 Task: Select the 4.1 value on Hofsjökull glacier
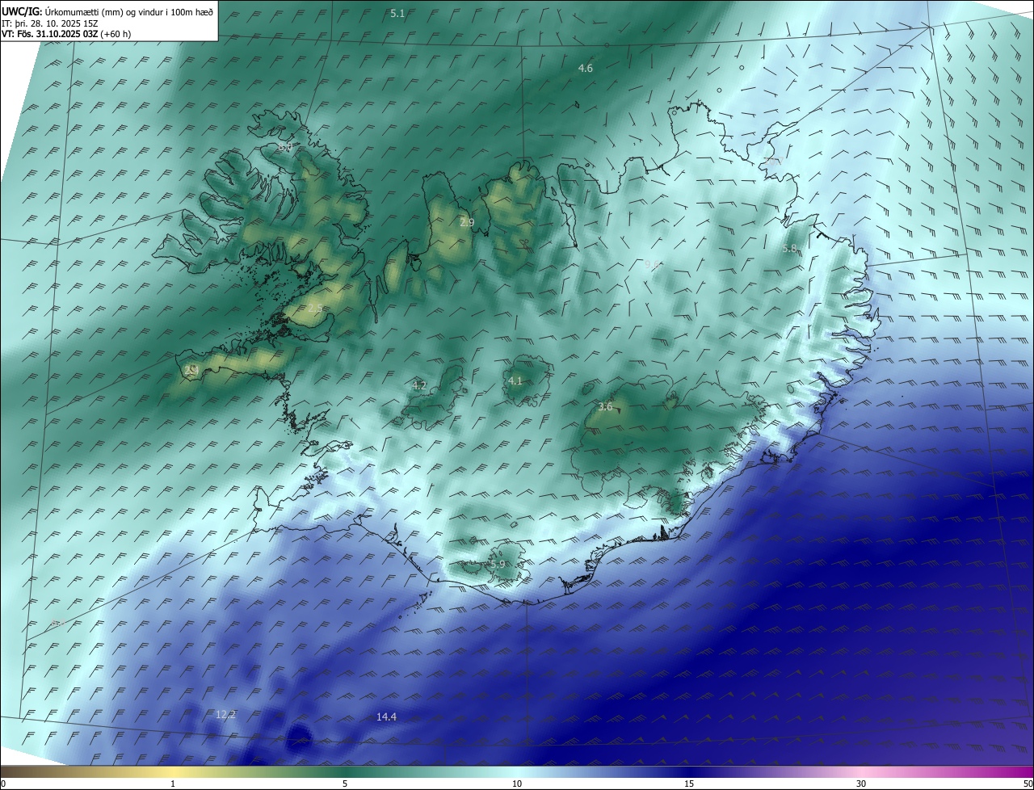515,381
